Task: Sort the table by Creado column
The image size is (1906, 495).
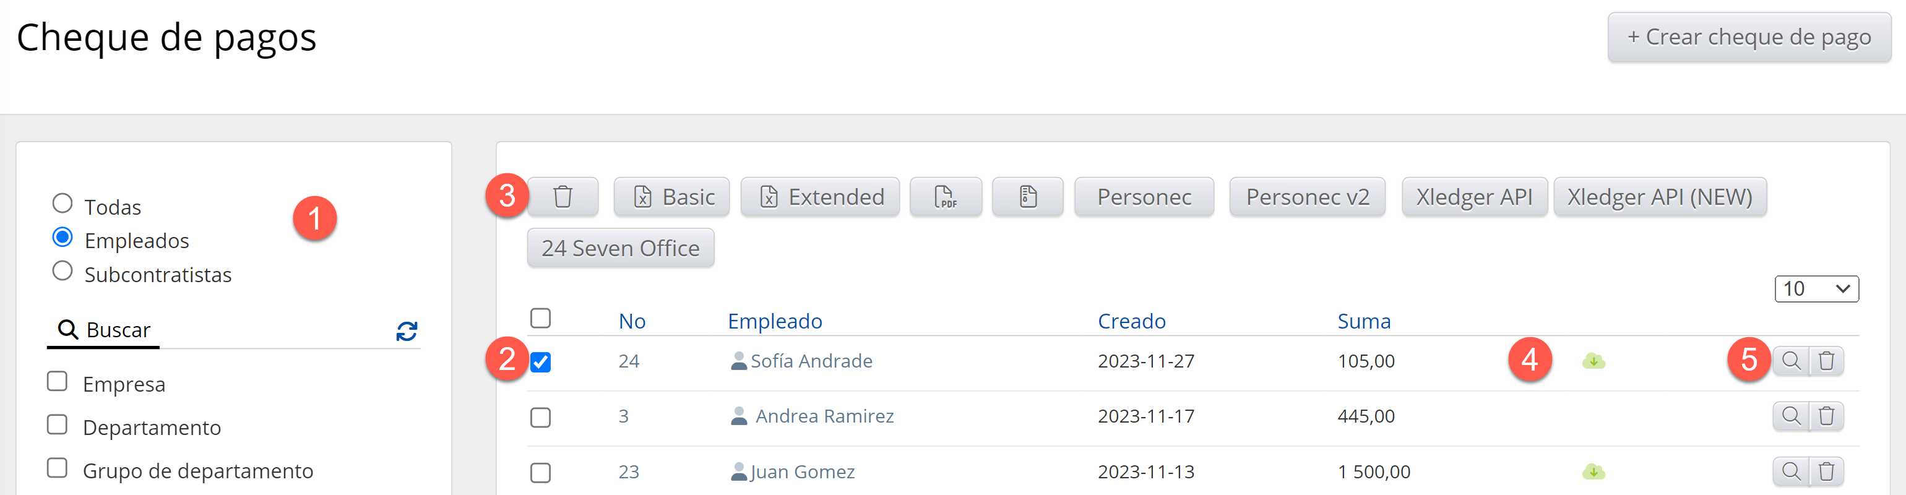Action: coord(1131,321)
